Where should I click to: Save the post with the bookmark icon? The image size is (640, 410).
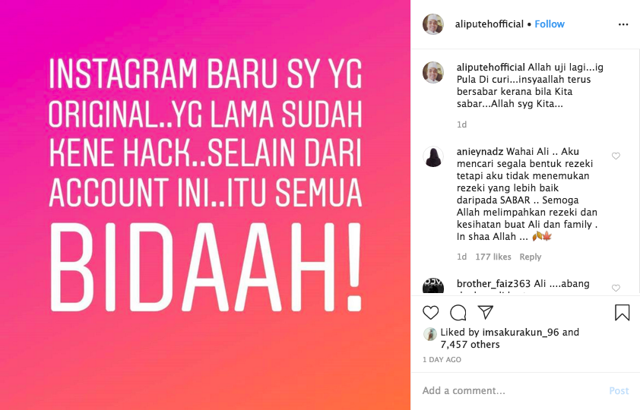coord(622,313)
